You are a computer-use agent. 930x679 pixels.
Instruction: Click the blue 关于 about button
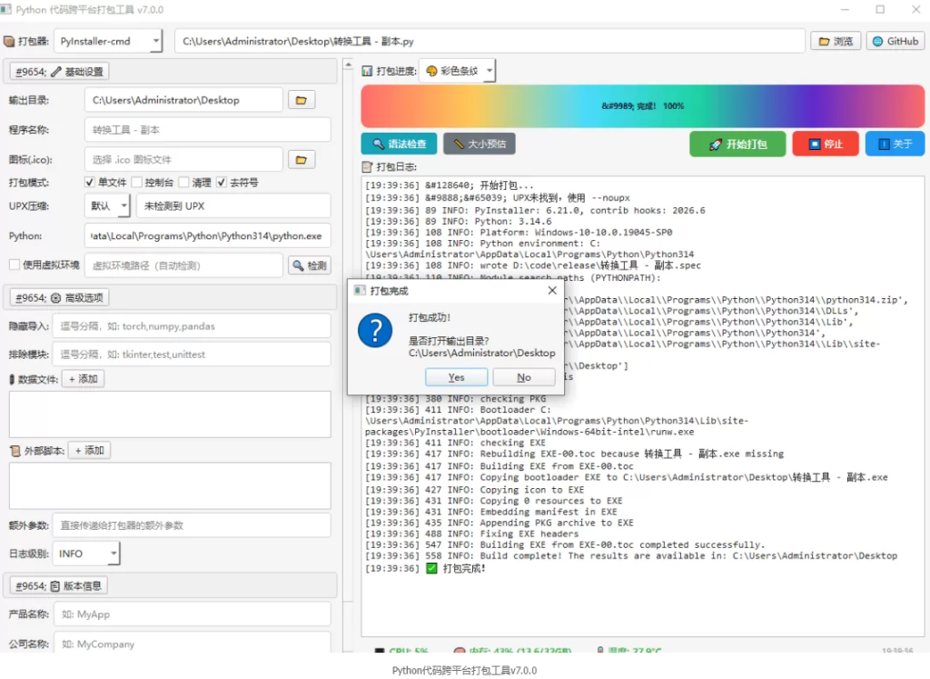click(x=895, y=144)
